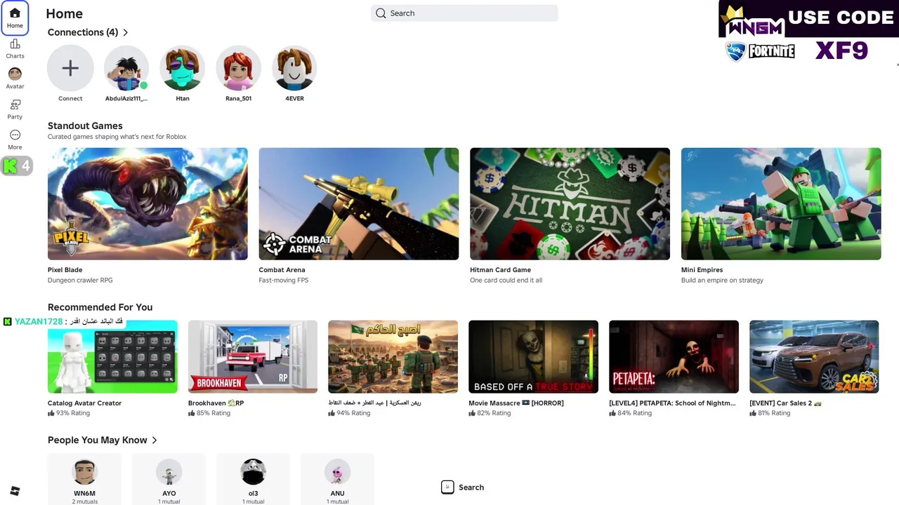Click the magnifier icon in the search bar
This screenshot has height=505, width=899.
coord(381,13)
